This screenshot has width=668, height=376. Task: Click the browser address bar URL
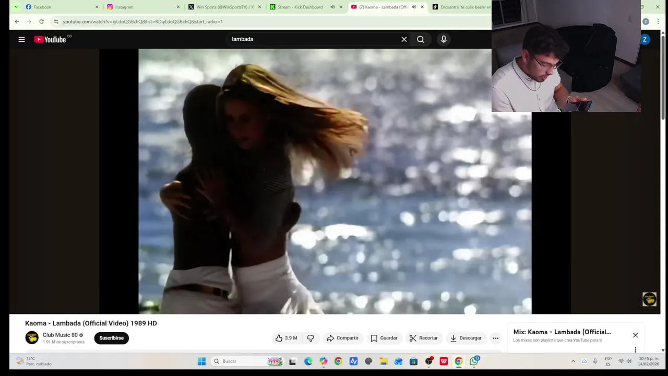click(x=142, y=21)
